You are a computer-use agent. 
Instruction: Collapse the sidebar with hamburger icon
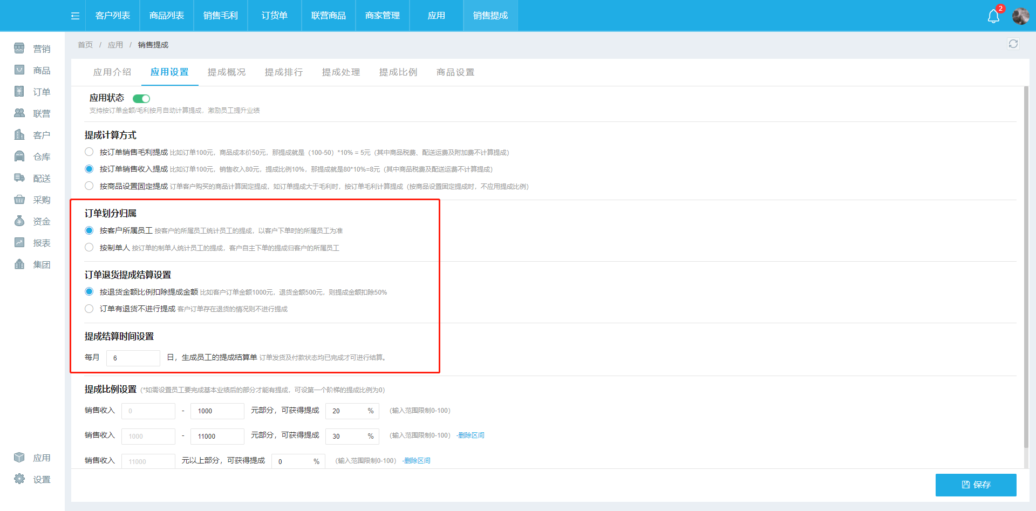point(74,16)
